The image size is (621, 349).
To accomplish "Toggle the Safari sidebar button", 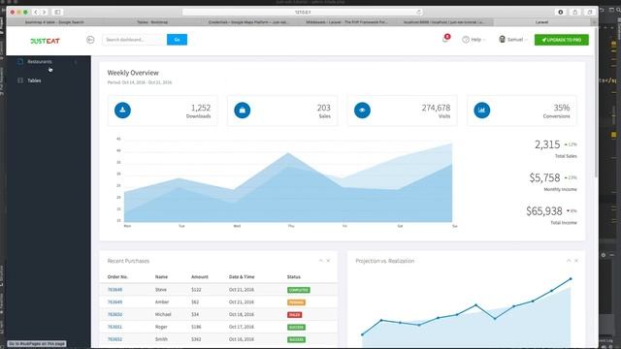I will coord(58,13).
